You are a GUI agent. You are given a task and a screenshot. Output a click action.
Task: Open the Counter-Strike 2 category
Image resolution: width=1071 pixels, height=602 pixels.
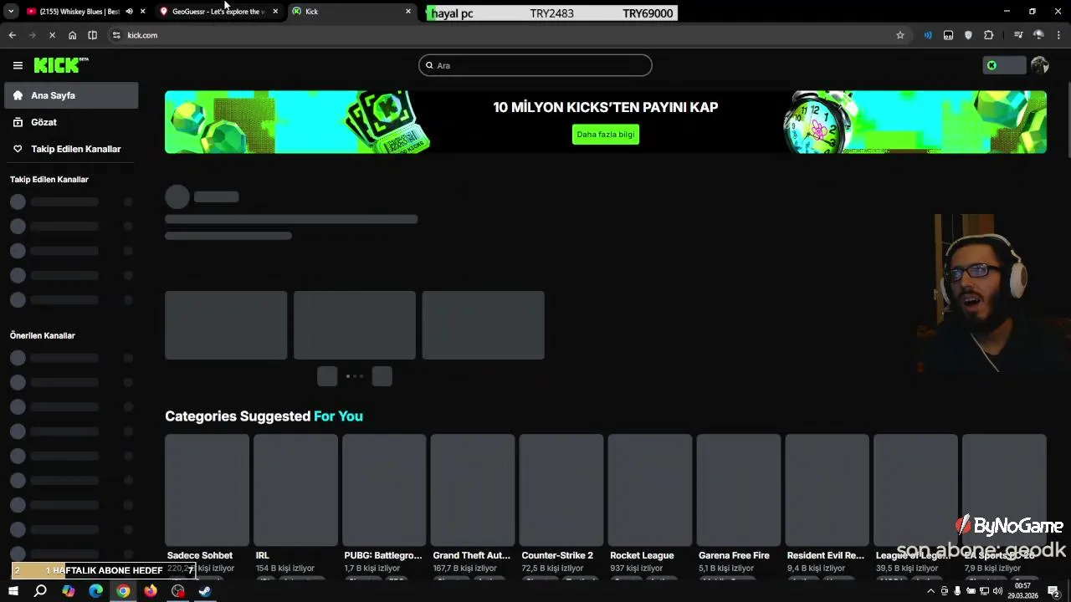(557, 555)
